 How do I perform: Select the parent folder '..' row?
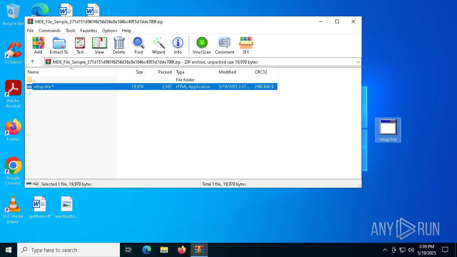pos(151,80)
